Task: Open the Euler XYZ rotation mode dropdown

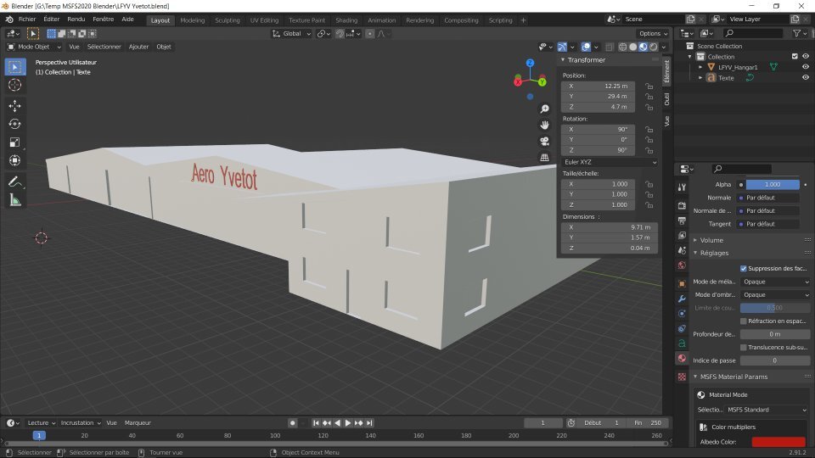Action: point(610,162)
